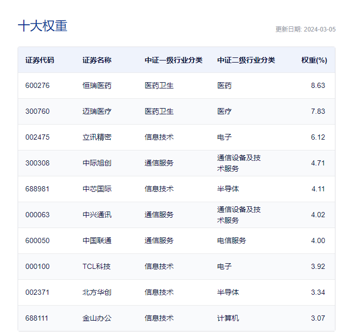Select security code 000100
Viewport: 337px width, 332px height.
coord(37,266)
